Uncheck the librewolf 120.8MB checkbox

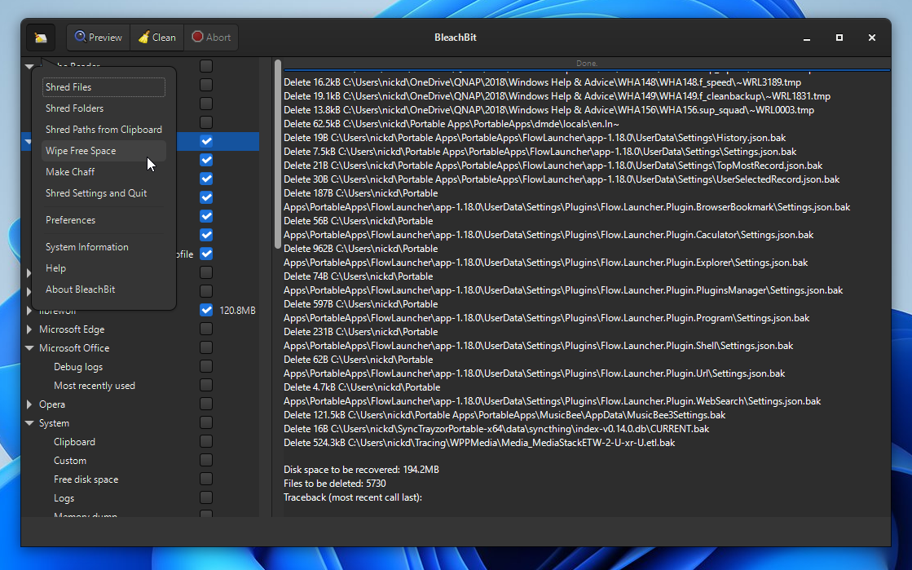206,310
